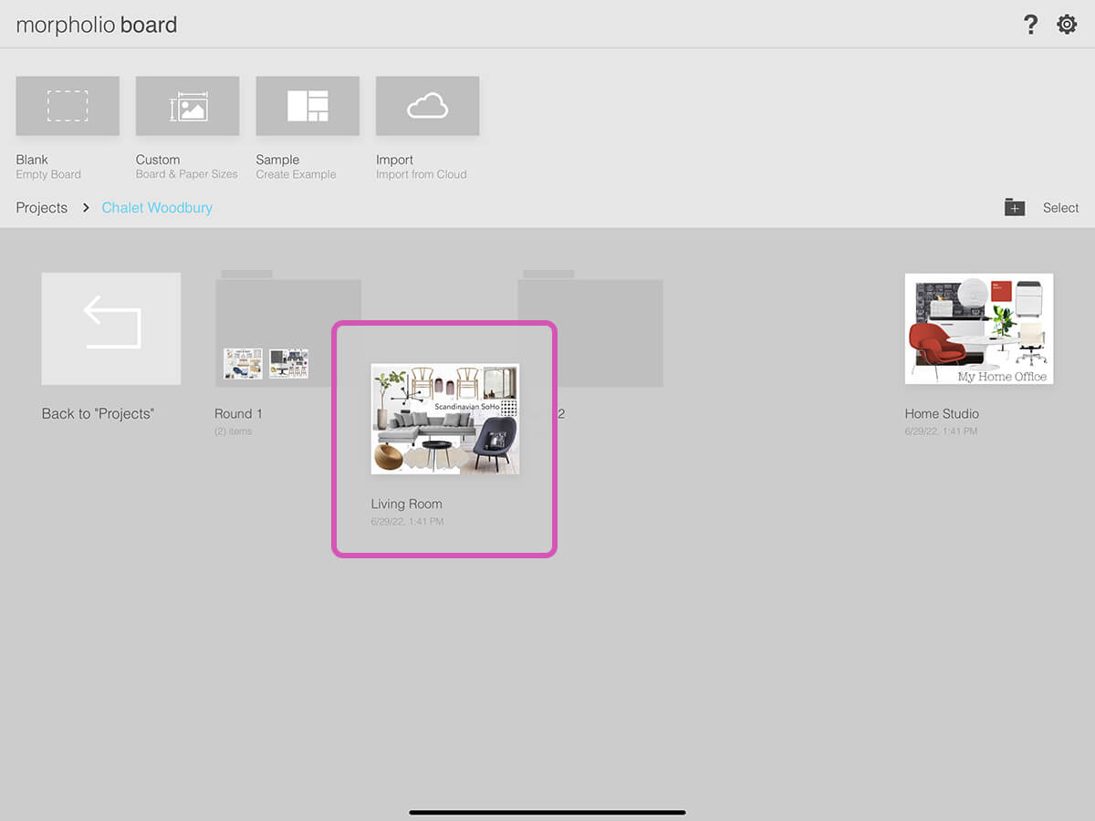Tap the morpholio board logo

point(97,25)
